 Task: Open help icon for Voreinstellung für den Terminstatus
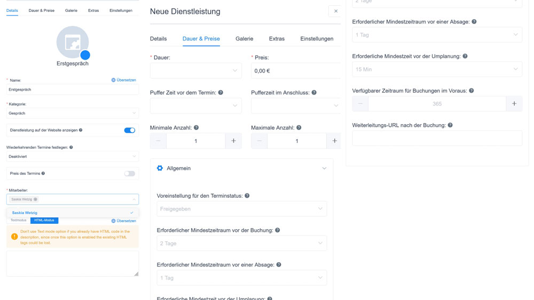[247, 196]
